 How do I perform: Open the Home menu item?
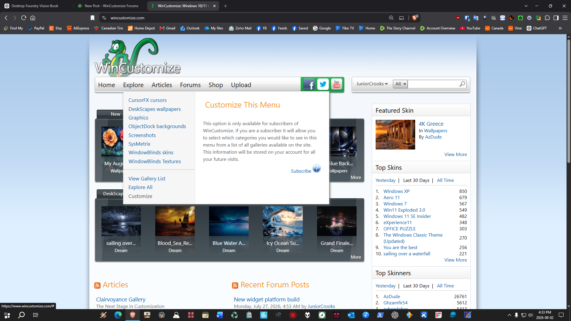pos(106,85)
